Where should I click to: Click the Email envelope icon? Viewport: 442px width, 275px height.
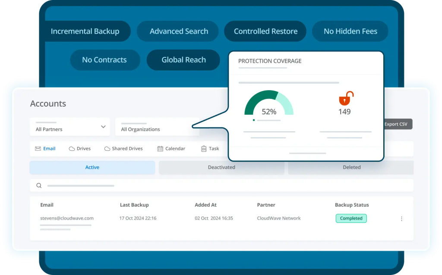[38, 149]
